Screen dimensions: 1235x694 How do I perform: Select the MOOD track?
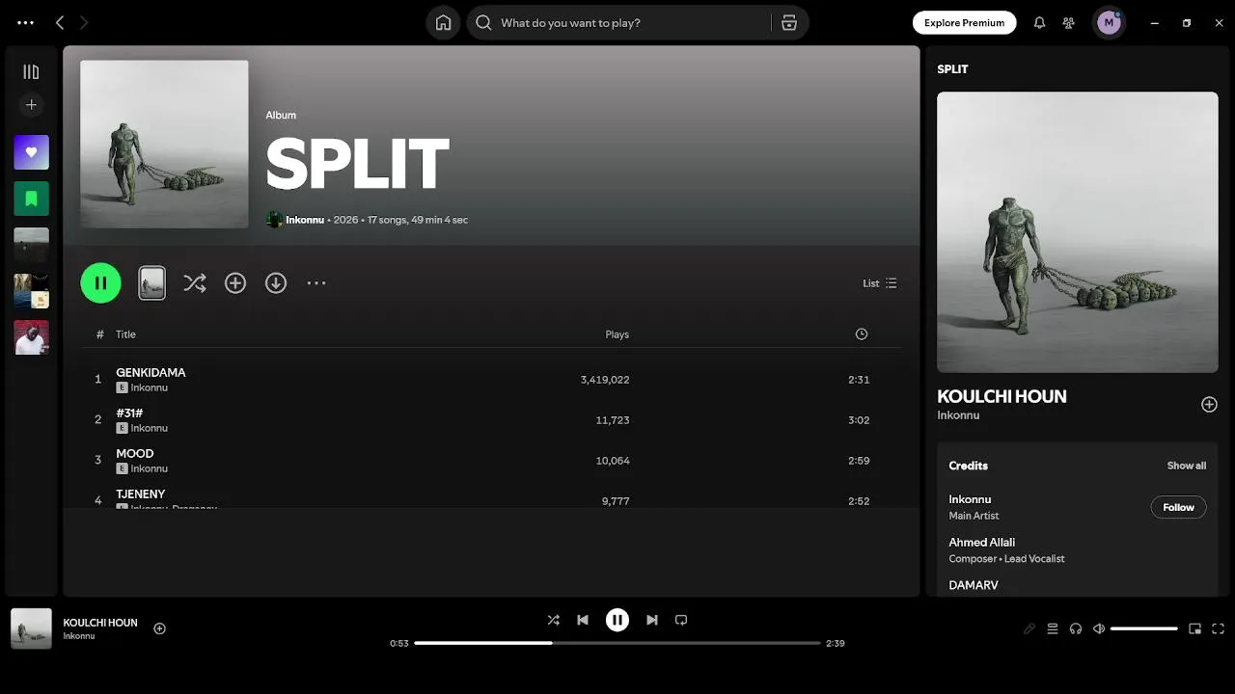(491, 461)
